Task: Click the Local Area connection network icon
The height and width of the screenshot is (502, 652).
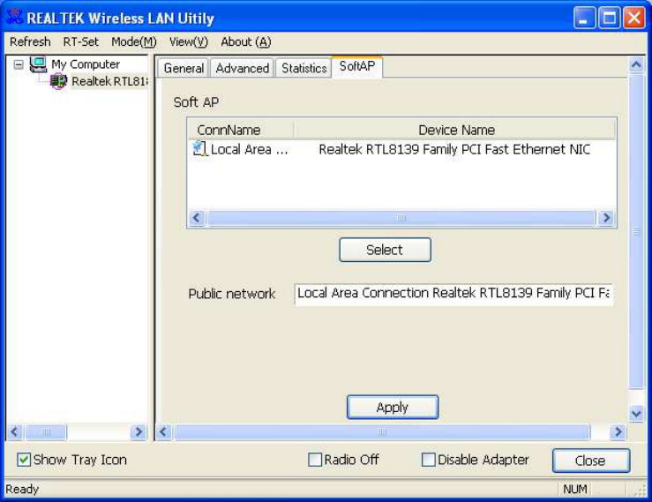Action: point(199,148)
